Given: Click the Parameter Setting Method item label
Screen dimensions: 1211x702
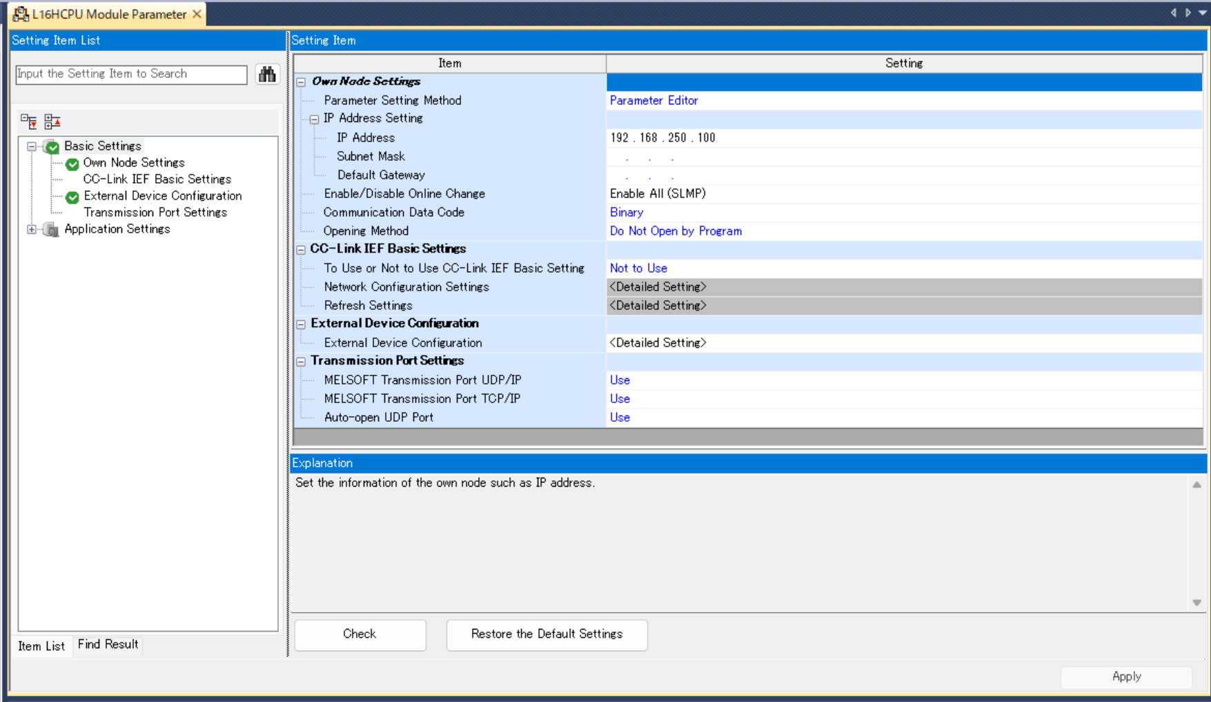Looking at the screenshot, I should point(393,101).
